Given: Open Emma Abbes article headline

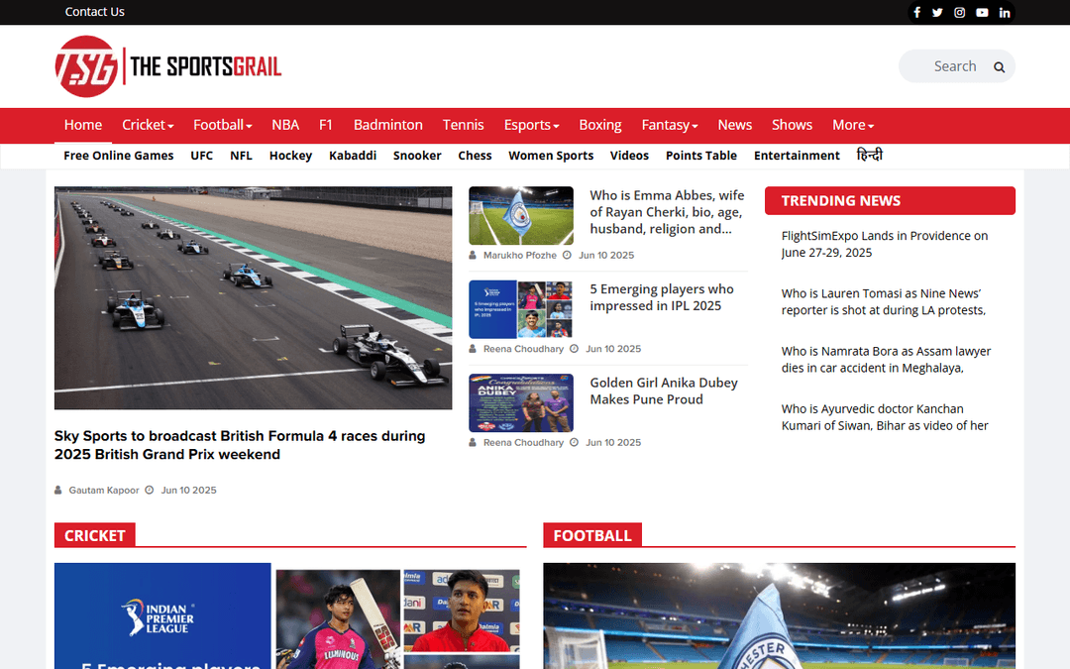Looking at the screenshot, I should pos(667,212).
